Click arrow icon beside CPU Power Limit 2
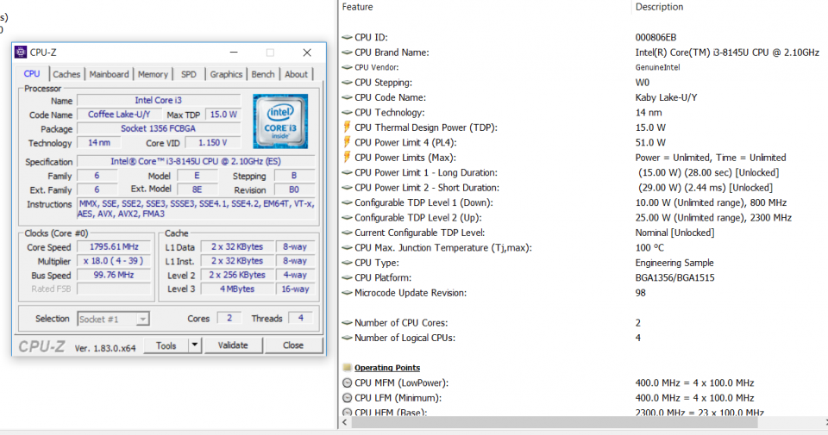The height and width of the screenshot is (435, 828). pos(347,187)
